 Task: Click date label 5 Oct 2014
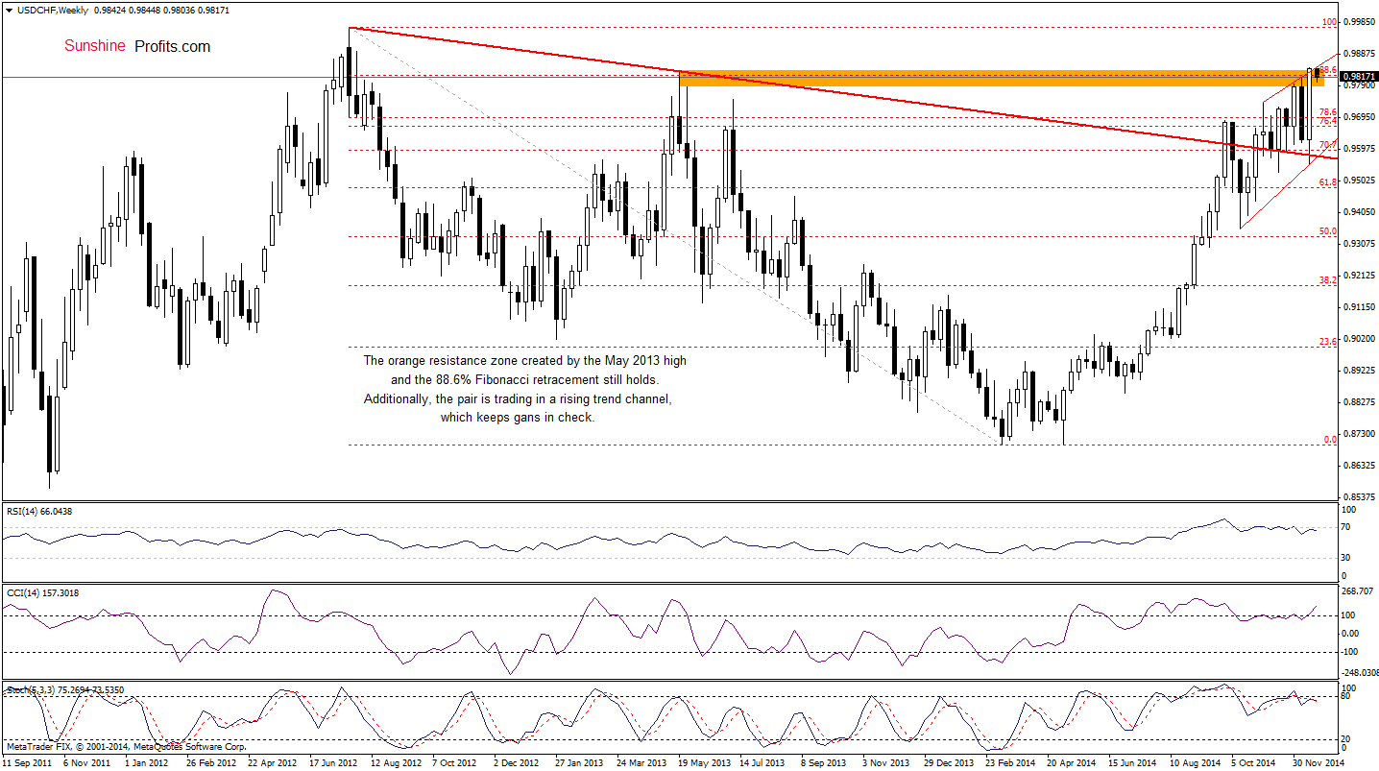[1253, 763]
